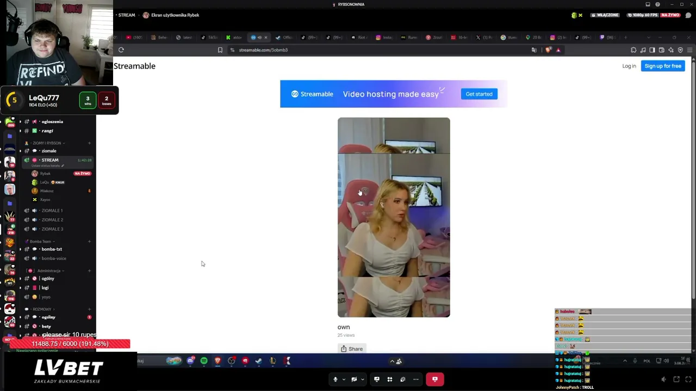
Task: Add channel to ROZMOWY category
Action: point(89,309)
